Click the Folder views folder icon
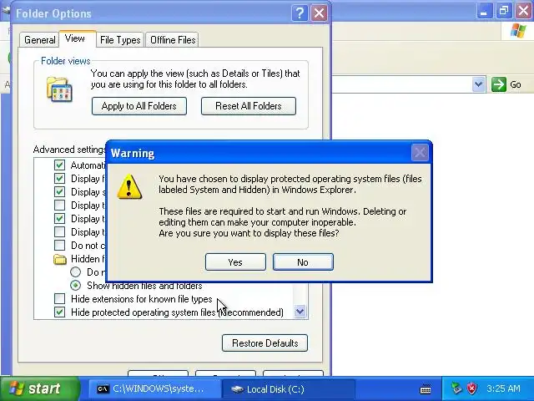This screenshot has width=534, height=401. point(59,89)
